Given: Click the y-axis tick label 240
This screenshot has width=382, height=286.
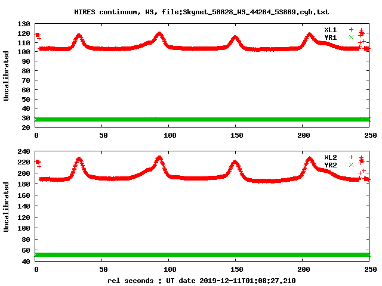Looking at the screenshot, I should 24,151.
